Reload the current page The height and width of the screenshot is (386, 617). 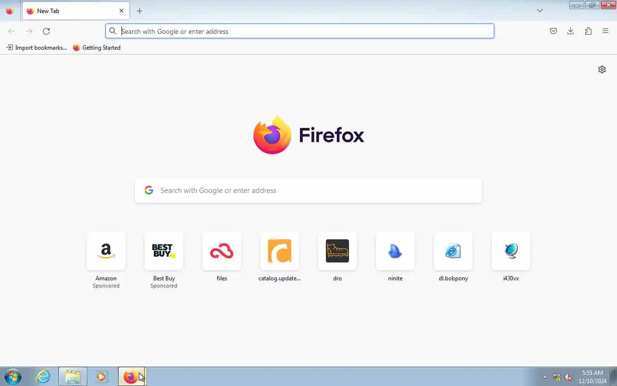(46, 31)
